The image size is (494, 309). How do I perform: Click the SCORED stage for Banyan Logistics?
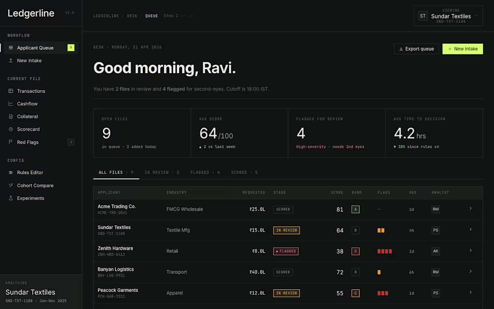pos(283,272)
